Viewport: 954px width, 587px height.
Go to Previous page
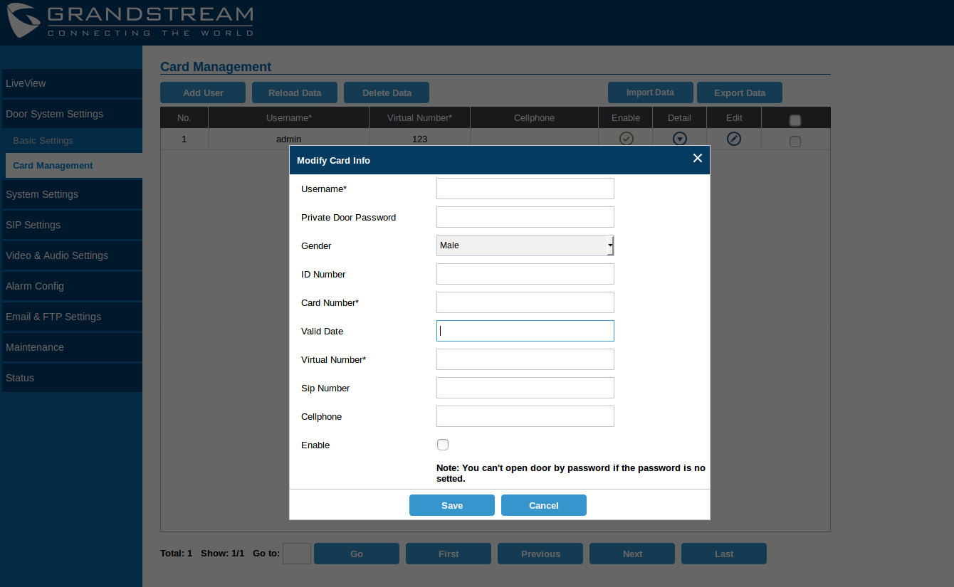point(540,554)
